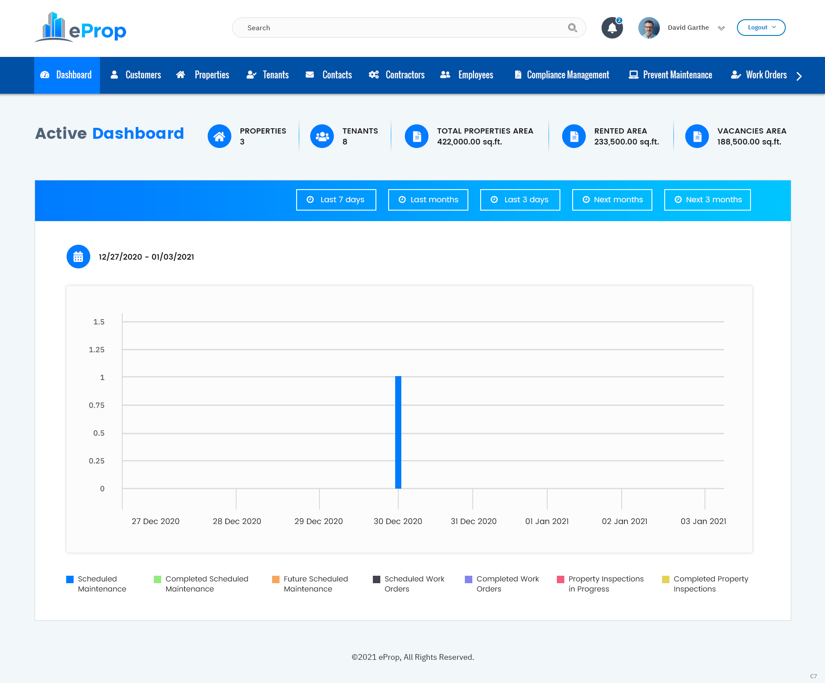This screenshot has width=825, height=683.
Task: Toggle Property Inspections in Progress legend
Action: (561, 579)
